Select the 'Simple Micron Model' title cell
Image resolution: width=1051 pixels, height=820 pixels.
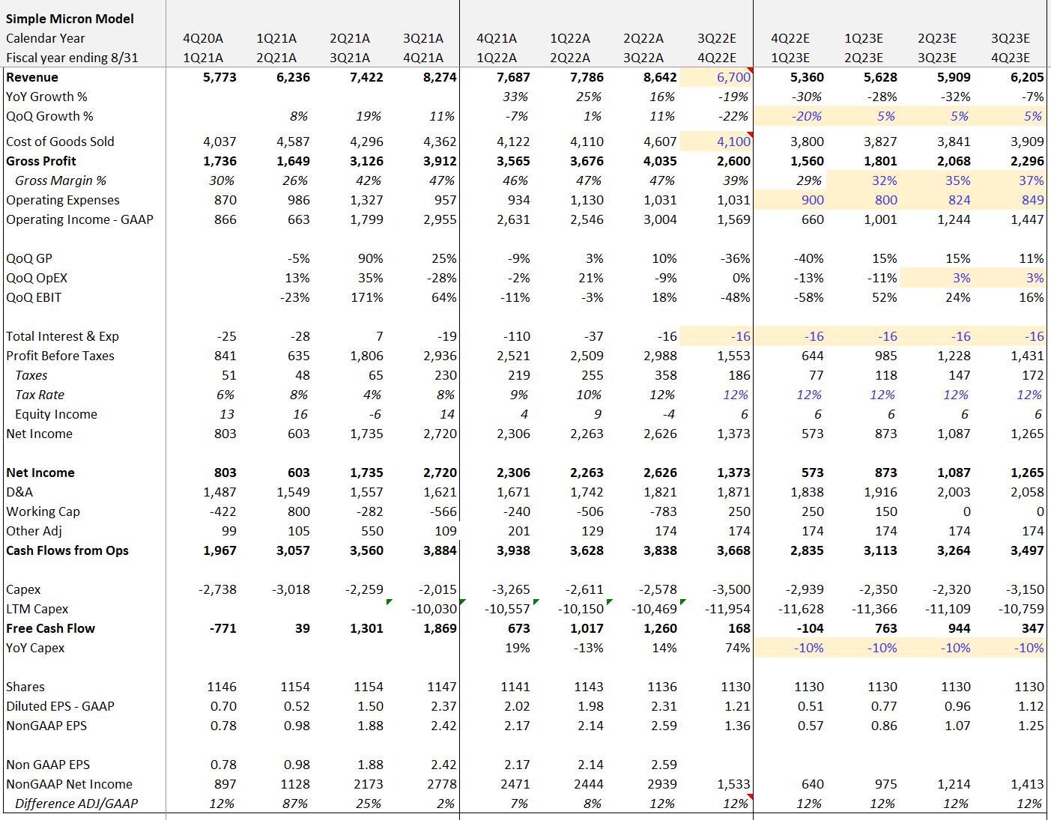tap(70, 19)
